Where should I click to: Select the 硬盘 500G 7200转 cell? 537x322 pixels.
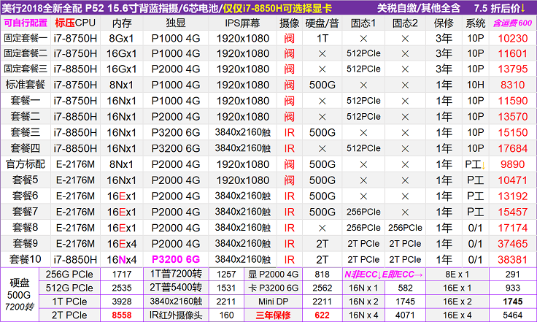coord(20,294)
